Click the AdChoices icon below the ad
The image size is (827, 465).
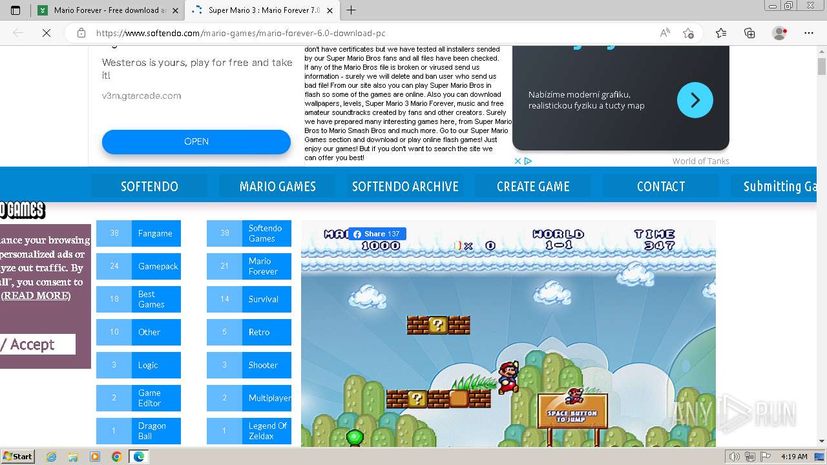pos(527,161)
